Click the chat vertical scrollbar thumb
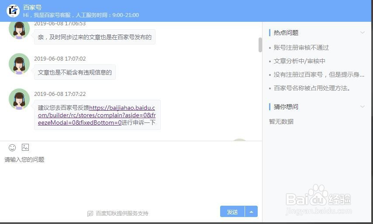373x224 pixels. pyautogui.click(x=260, y=44)
